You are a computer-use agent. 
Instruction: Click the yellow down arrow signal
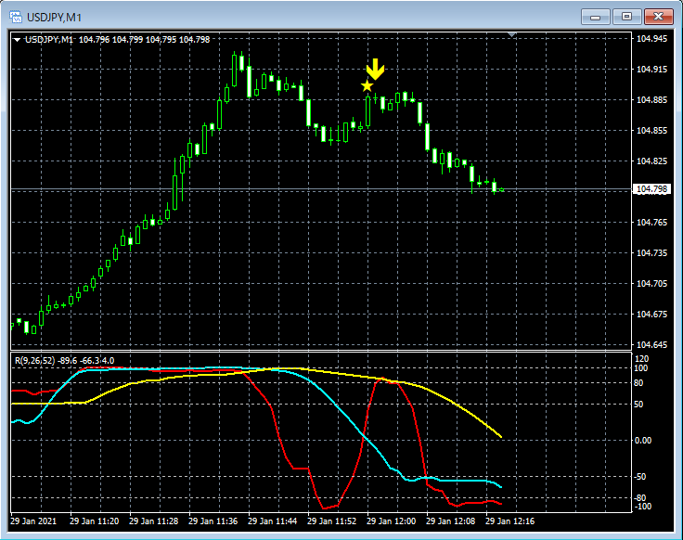point(375,70)
